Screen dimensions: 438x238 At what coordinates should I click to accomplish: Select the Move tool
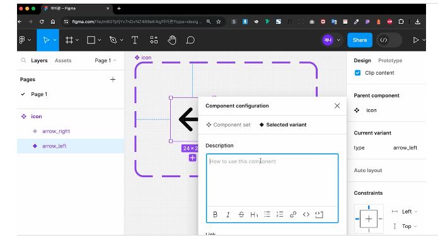coord(46,40)
